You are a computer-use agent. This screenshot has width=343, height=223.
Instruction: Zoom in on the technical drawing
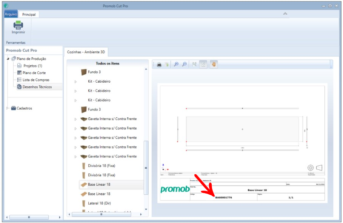176,64
